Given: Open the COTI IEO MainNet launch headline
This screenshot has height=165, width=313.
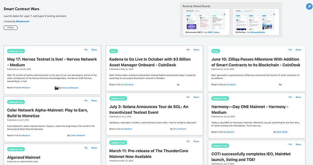Looking at the screenshot, I should coord(251,157).
